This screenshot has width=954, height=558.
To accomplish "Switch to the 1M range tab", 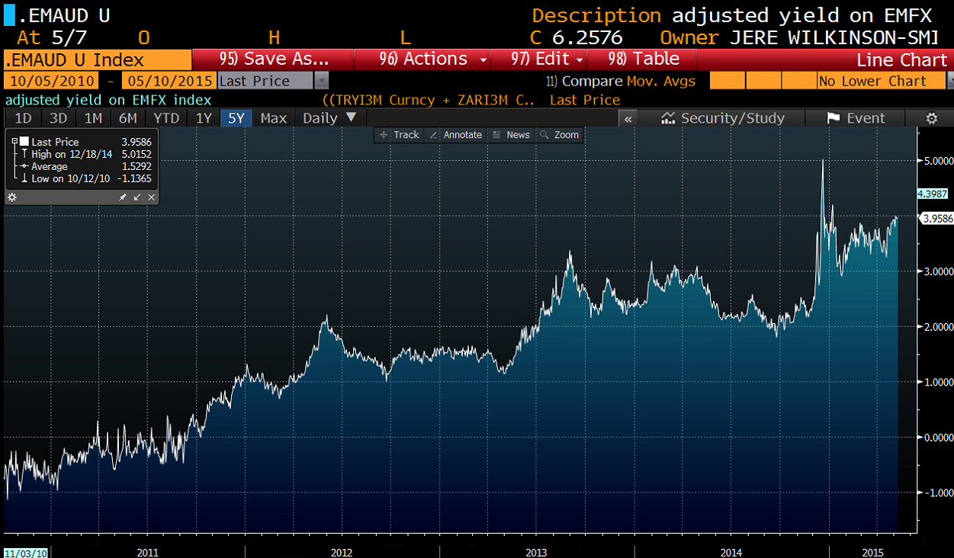I will tap(93, 118).
